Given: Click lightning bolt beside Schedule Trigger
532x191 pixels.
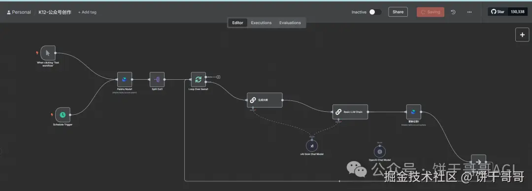Looking at the screenshot, I should (x=52, y=115).
